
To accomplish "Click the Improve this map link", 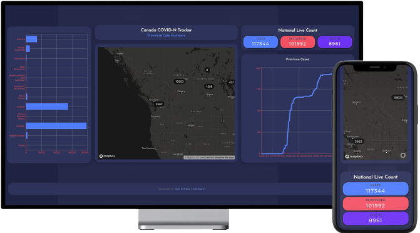I will click(225, 158).
